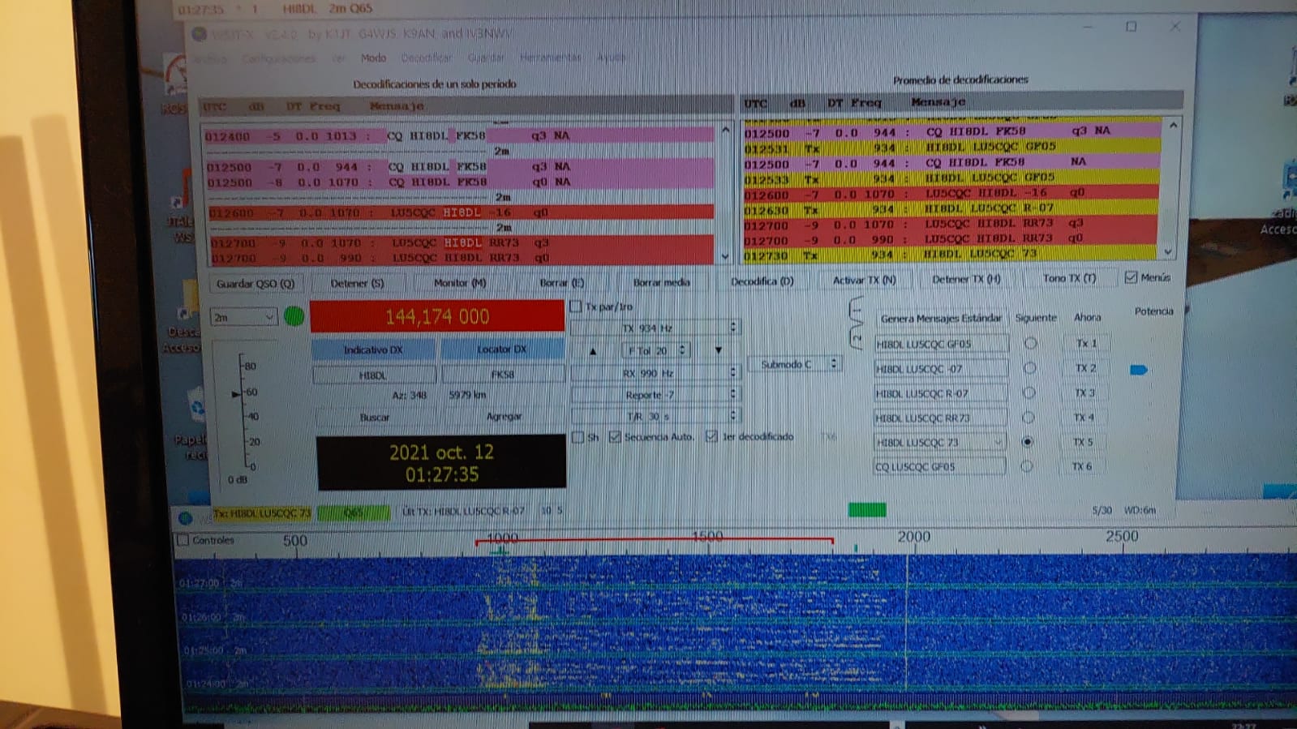1297x729 pixels.
Task: Click the globe icon in status bar
Action: click(186, 517)
